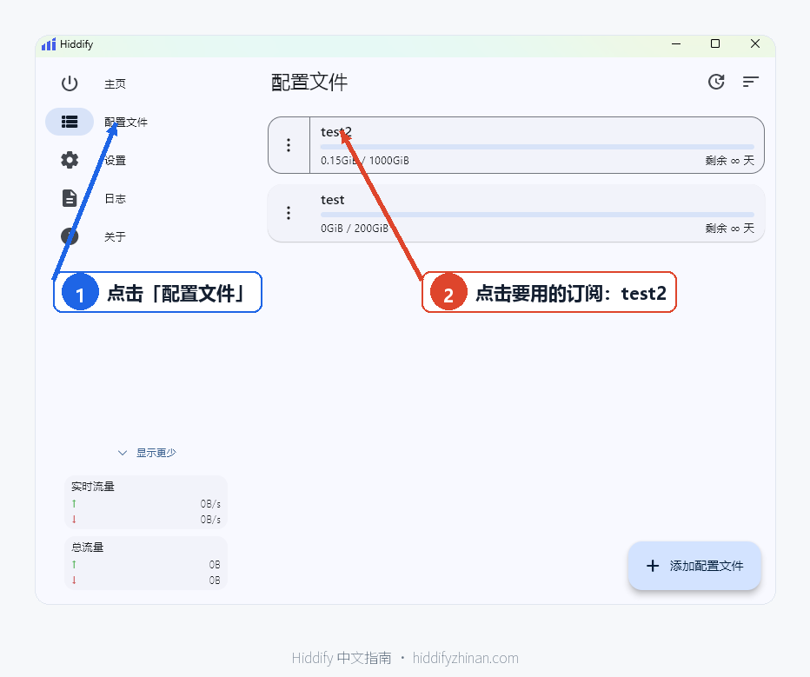This screenshot has width=810, height=677.
Task: Click the test2 data usage progress bar
Action: point(537,147)
